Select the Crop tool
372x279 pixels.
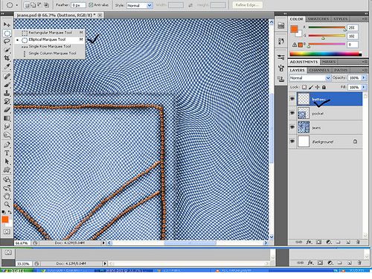(7, 58)
